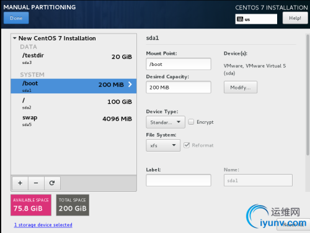Screen dimensions: 310x233
Task: Open the 1 storage device selected link
Action: point(43,225)
